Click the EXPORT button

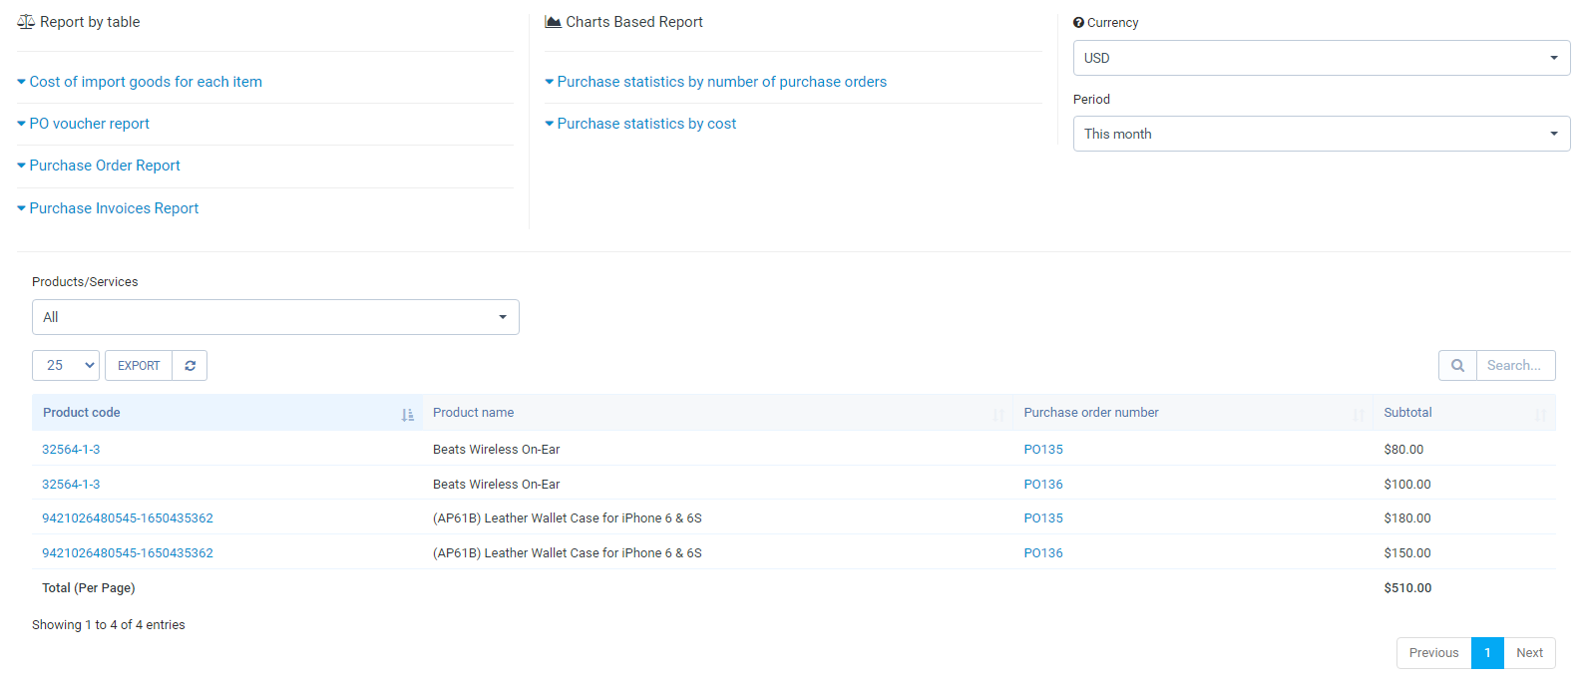tap(139, 366)
